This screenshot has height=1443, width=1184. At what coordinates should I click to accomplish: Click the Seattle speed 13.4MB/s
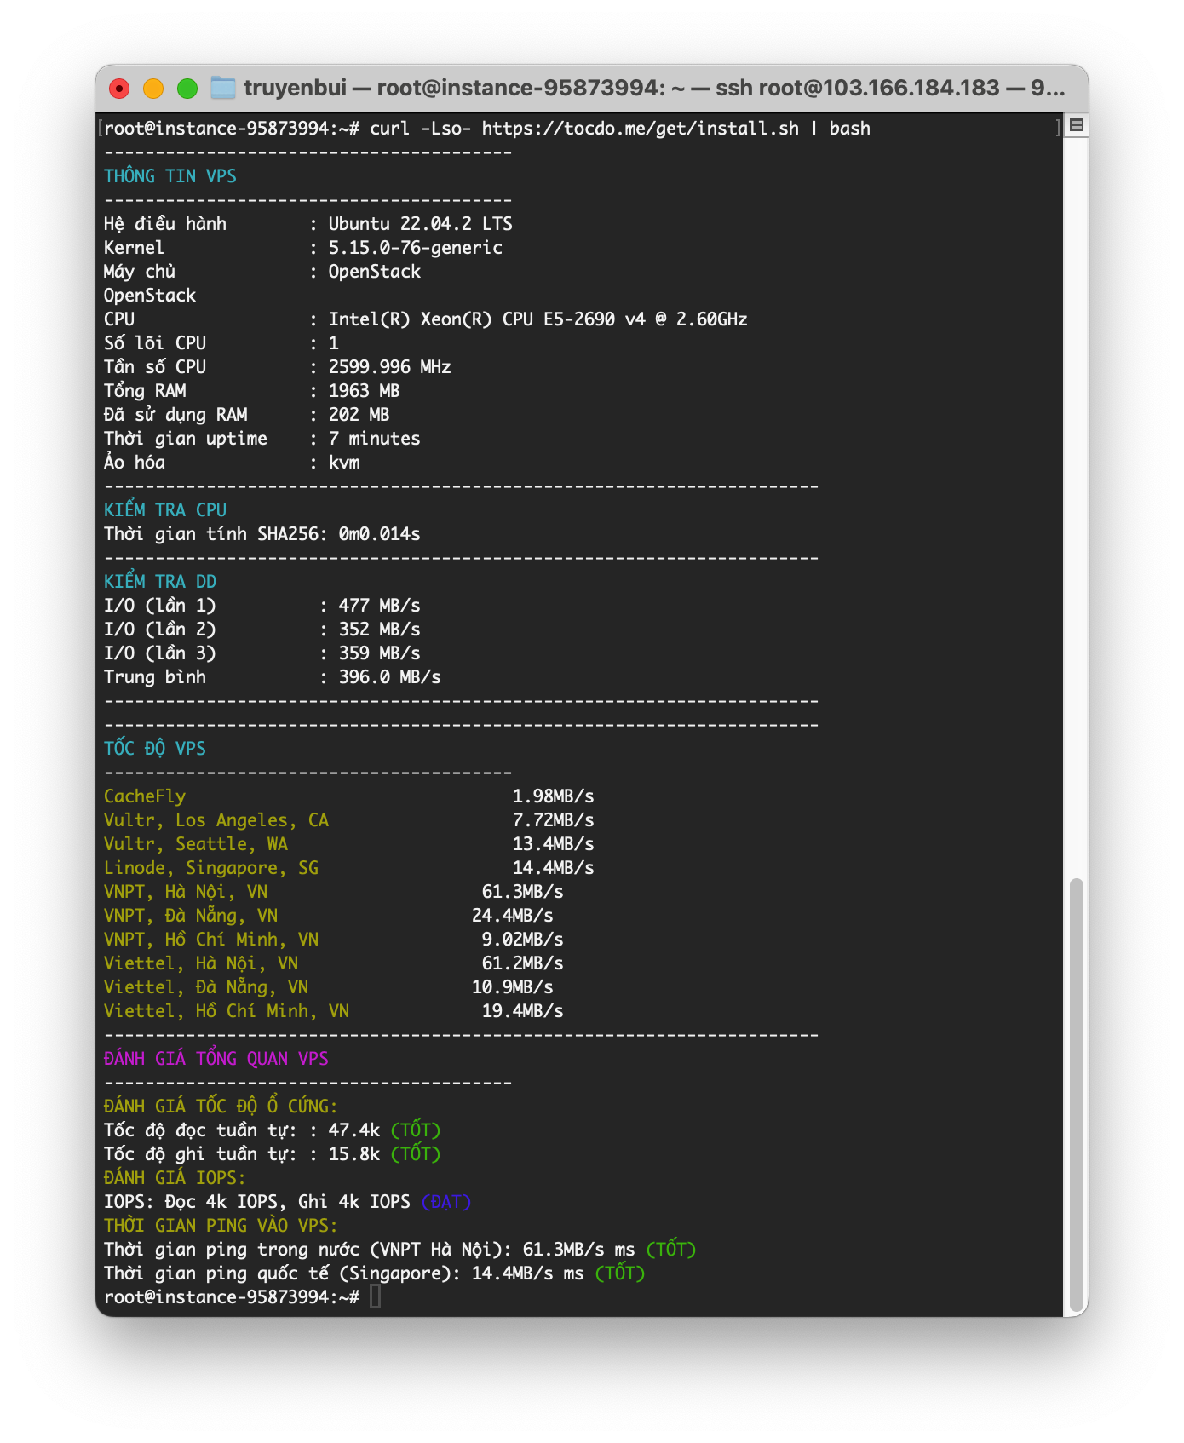pyautogui.click(x=554, y=844)
